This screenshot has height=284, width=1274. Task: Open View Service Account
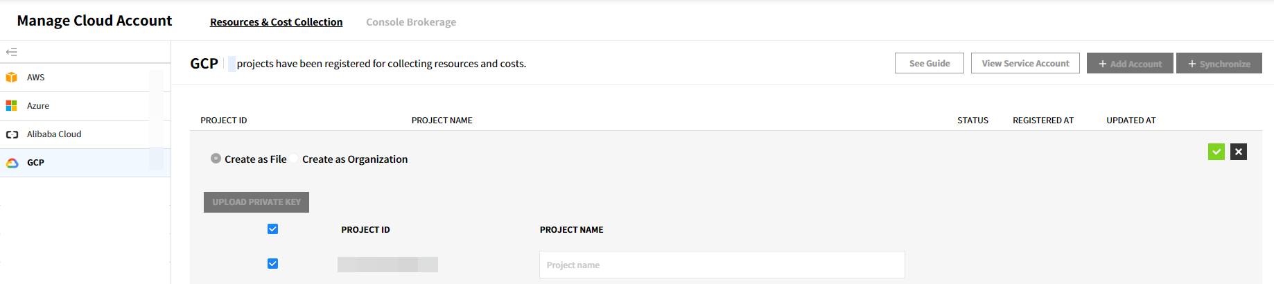(1025, 63)
